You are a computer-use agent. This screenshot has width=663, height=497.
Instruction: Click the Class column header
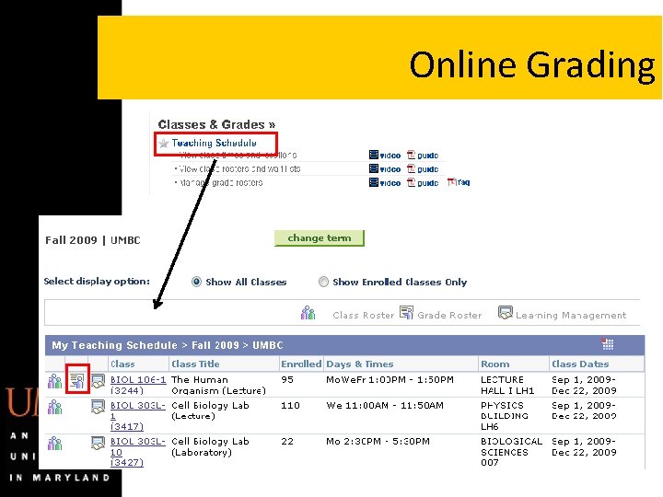click(122, 364)
